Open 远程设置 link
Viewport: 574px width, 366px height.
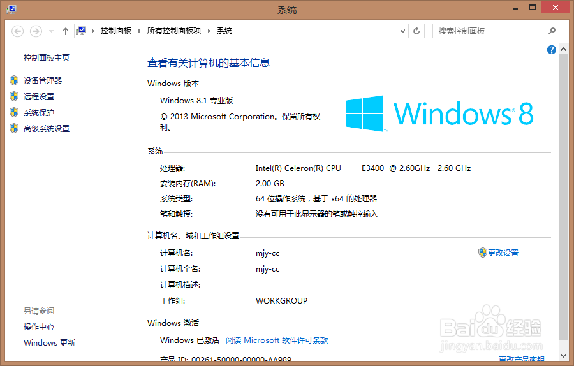pyautogui.click(x=39, y=97)
